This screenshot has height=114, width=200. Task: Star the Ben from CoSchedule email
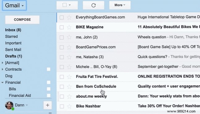[x=69, y=87]
